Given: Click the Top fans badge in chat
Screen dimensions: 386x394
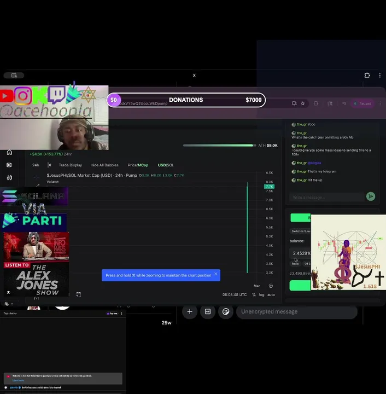Looking at the screenshot, I should [x=112, y=314].
